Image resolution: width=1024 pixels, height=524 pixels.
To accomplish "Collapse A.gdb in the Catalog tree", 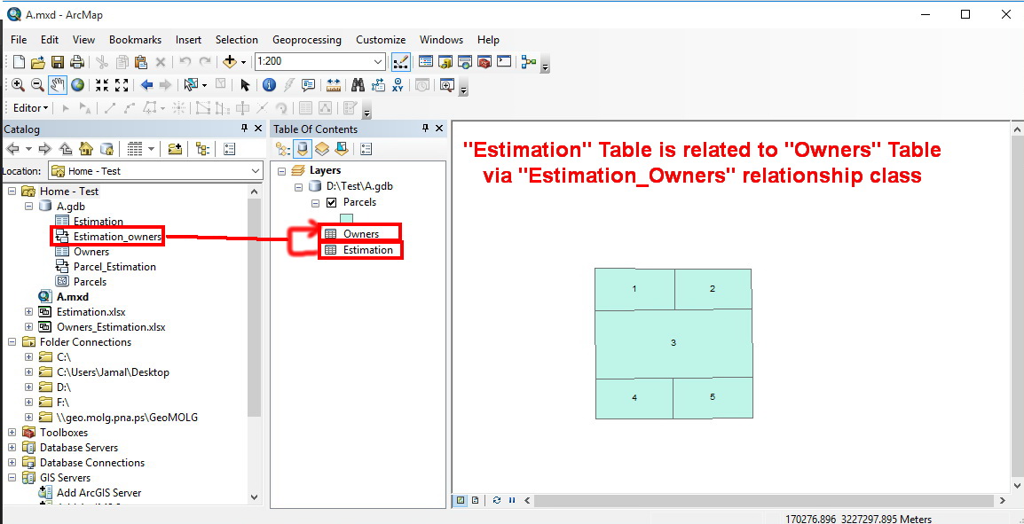I will click(28, 207).
